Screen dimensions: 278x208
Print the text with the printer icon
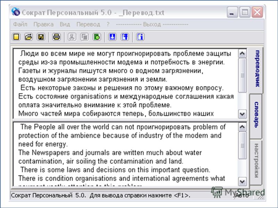[x=57, y=37]
